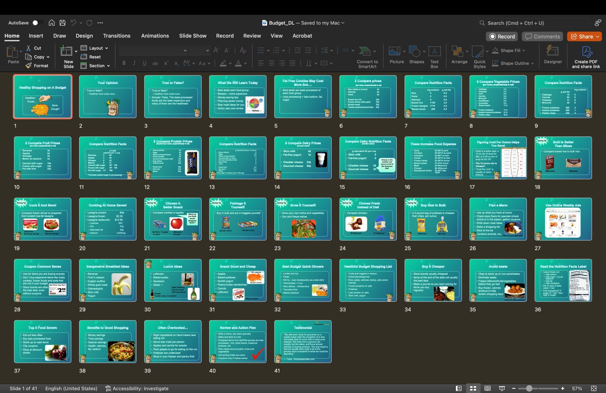Screen dimensions: 606x393
Task: Open the font size combo box
Action: point(199,51)
